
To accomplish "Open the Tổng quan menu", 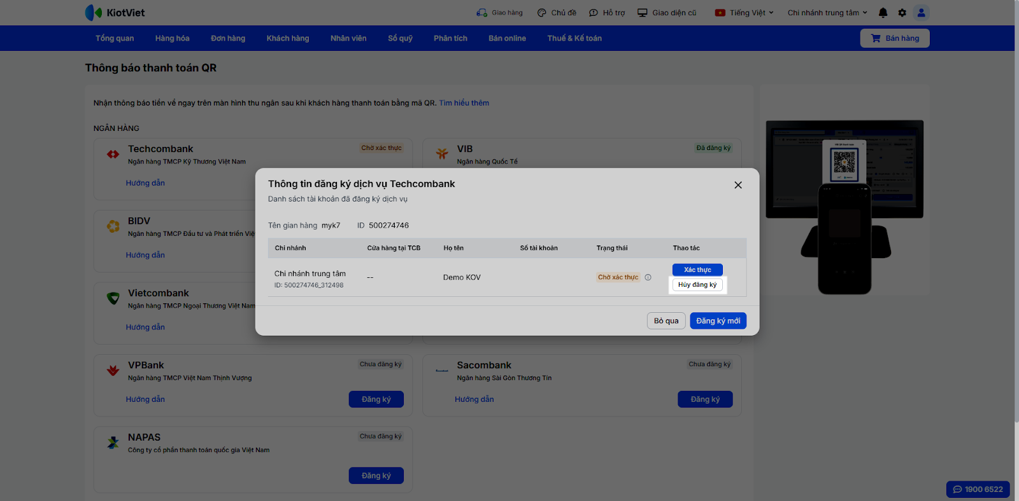I will tap(115, 38).
